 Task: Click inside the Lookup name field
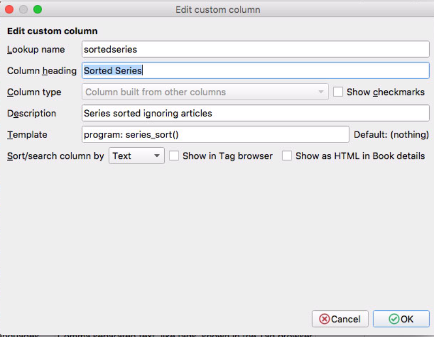pyautogui.click(x=256, y=49)
